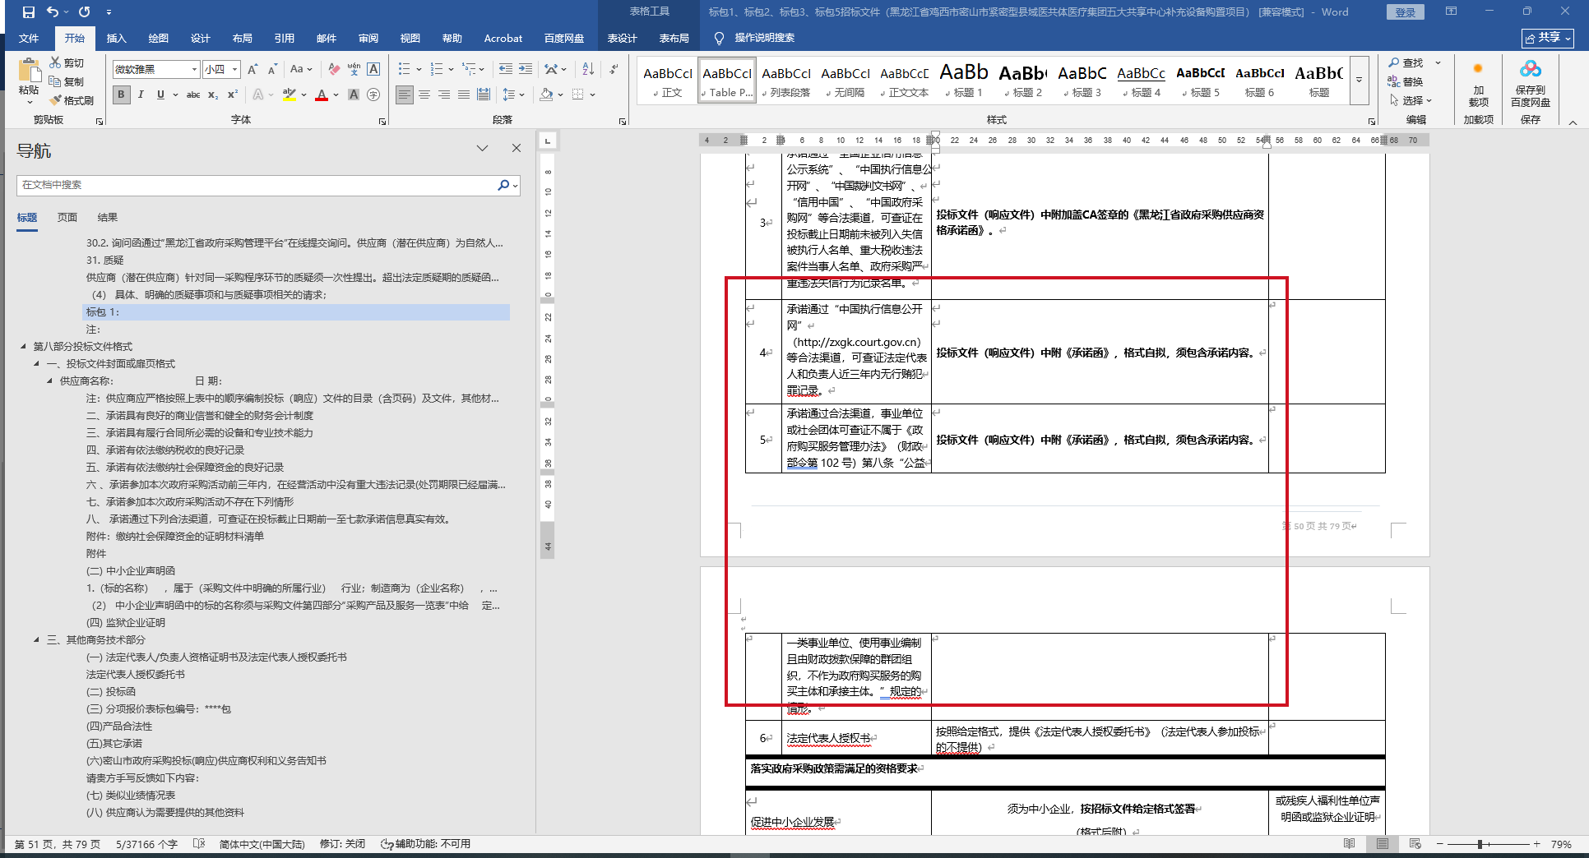Toggle center alignment for paragraph

424,95
